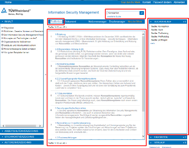Viewport: 189px width, 148px height.
Task: Click INHALT tree scroll right arrow
Action: click(40, 126)
